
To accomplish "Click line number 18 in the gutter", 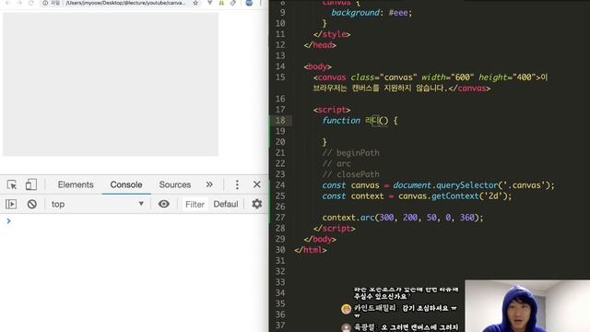I will click(x=280, y=121).
